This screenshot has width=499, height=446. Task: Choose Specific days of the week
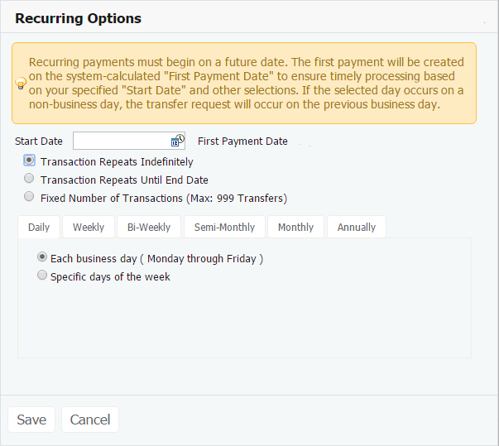(42, 276)
